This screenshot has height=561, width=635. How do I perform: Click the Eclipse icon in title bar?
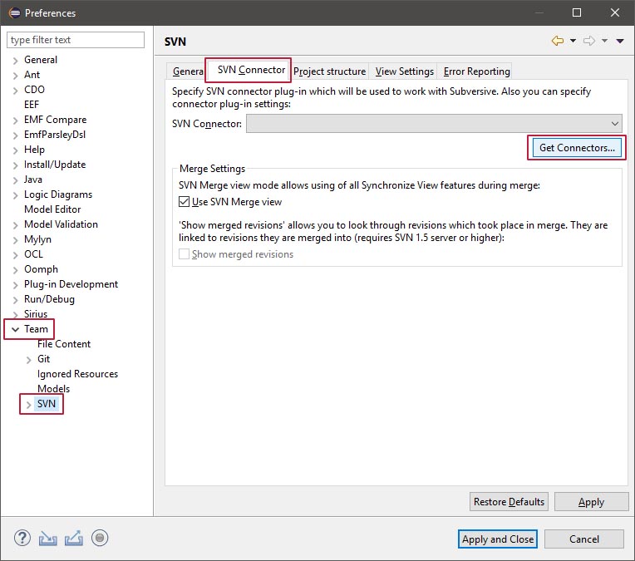(14, 12)
